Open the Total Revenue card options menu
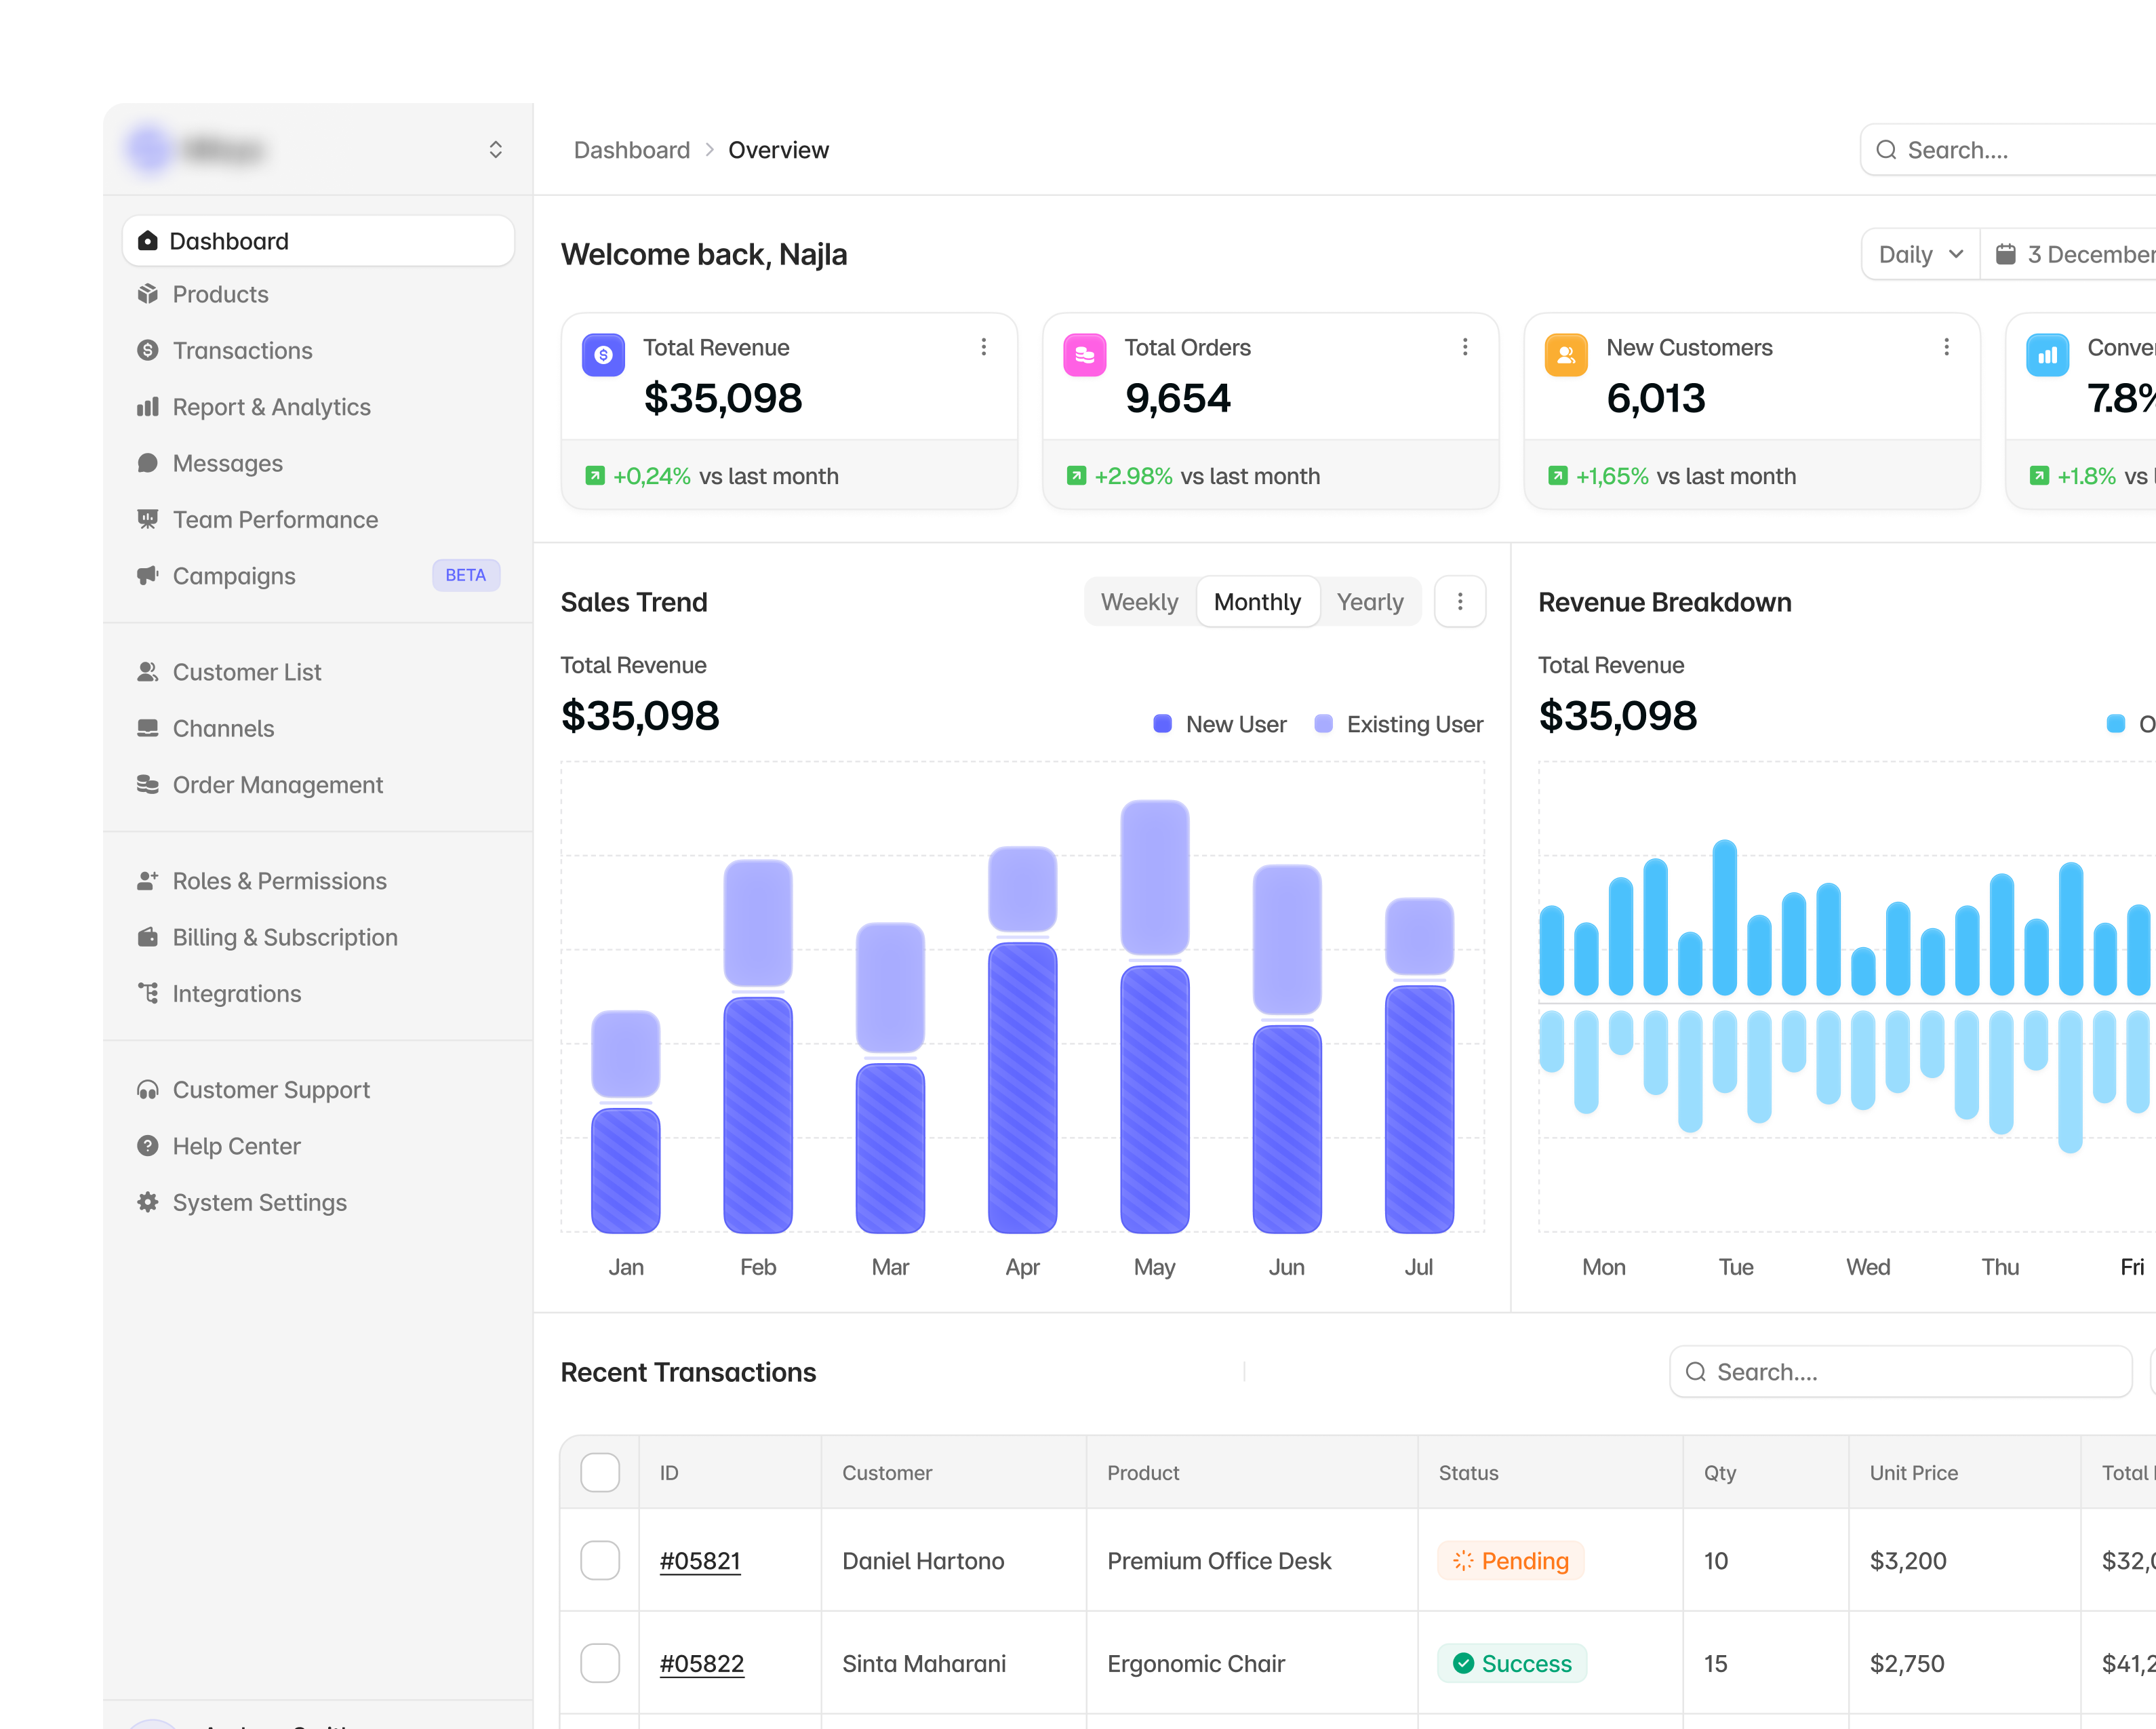2156x1729 pixels. coord(984,347)
